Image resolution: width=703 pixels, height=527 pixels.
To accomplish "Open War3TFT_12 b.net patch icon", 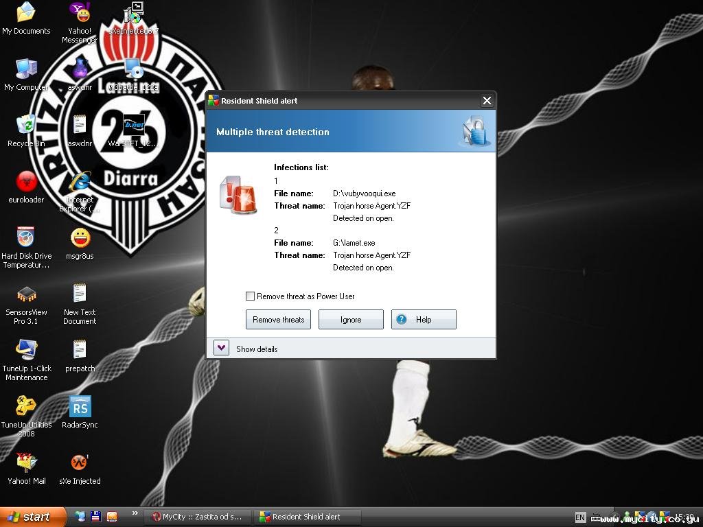I will pos(133,131).
